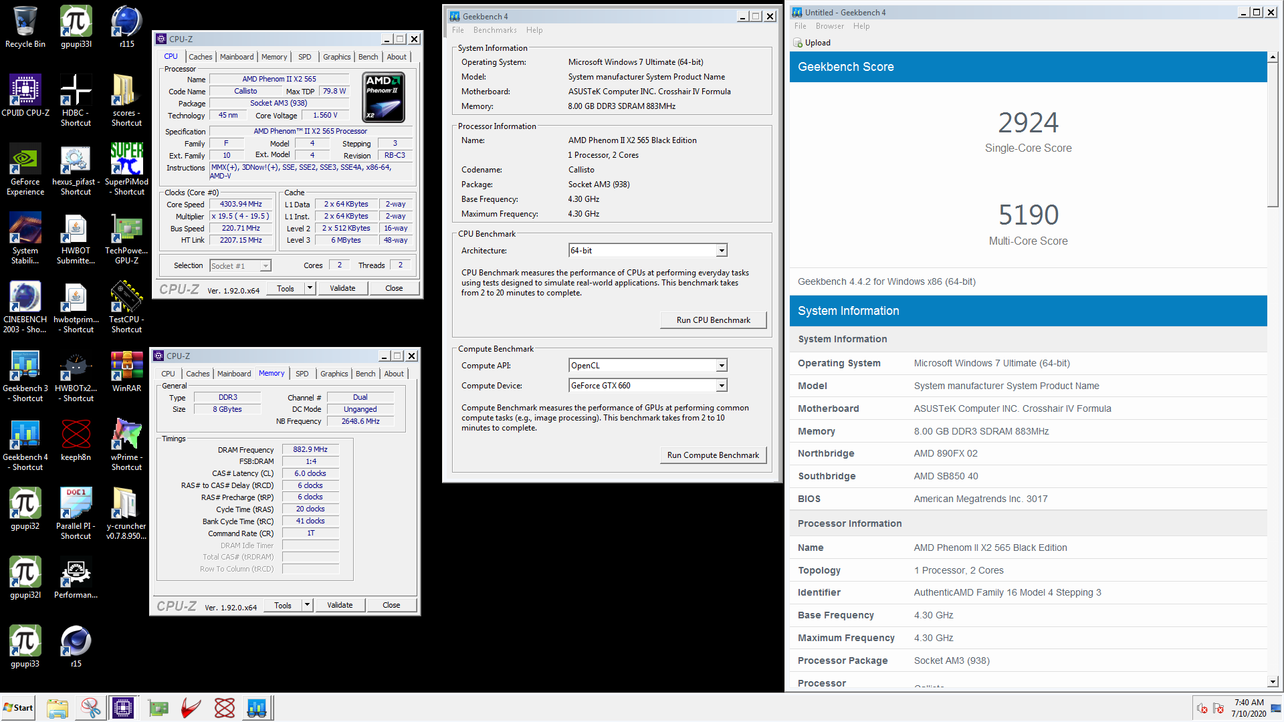Image resolution: width=1284 pixels, height=722 pixels.
Task: Launch PerformanceTest desktop icon
Action: click(x=76, y=578)
